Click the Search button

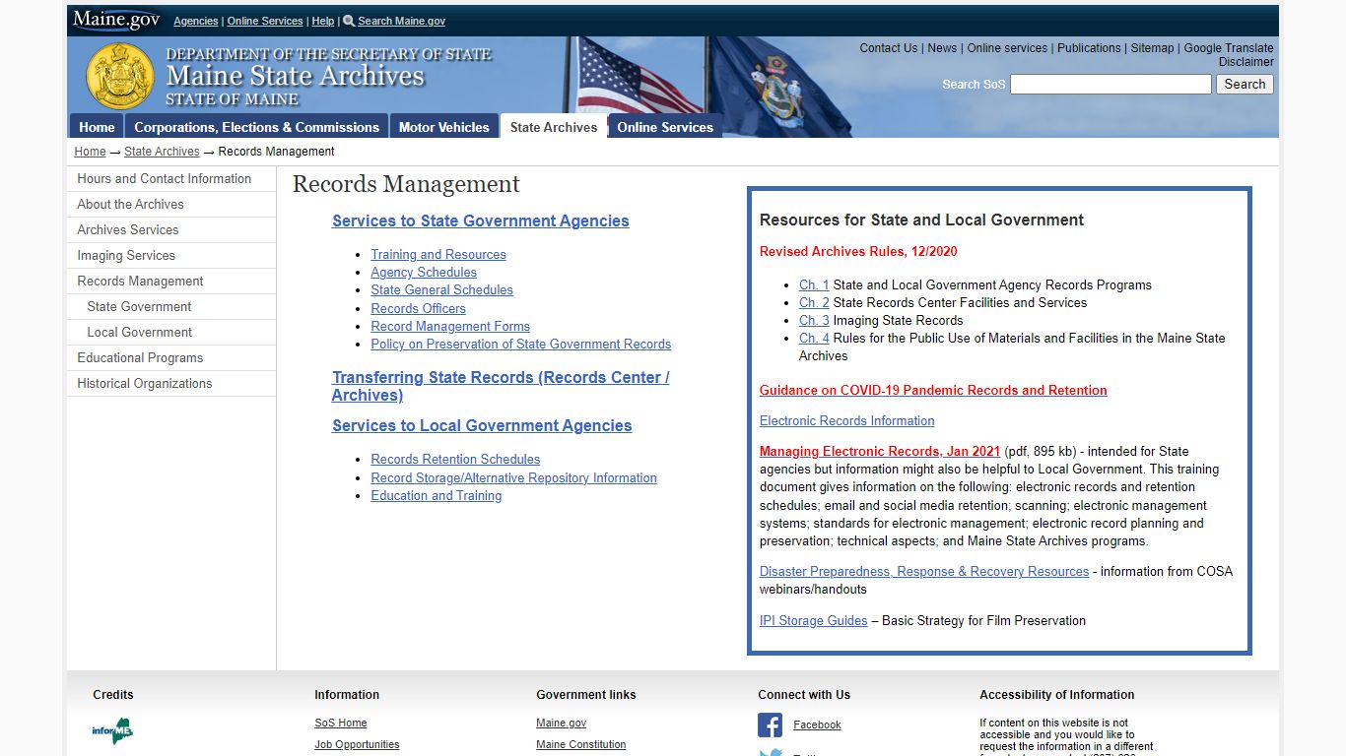1245,85
